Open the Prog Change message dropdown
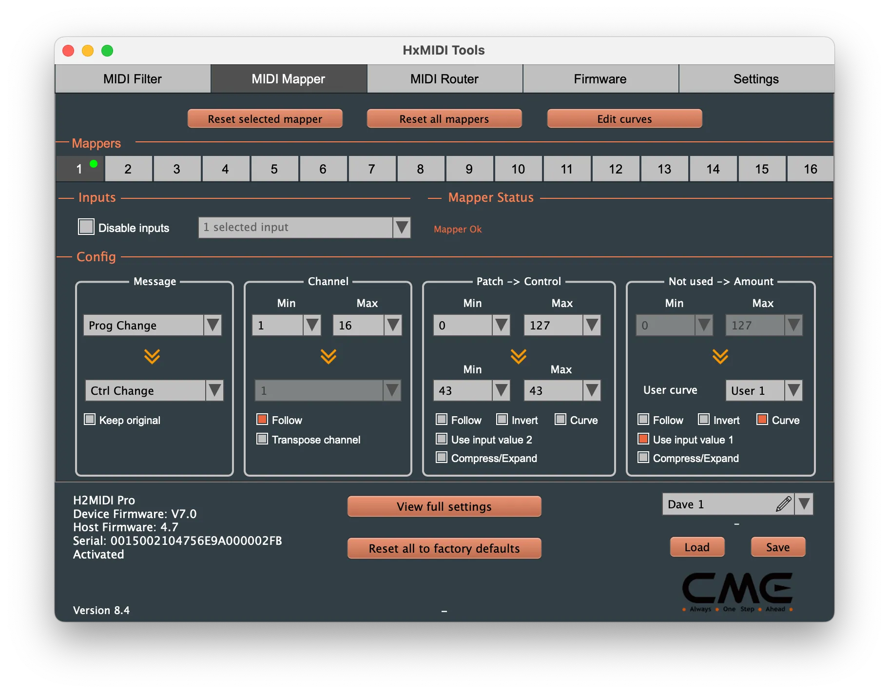 pyautogui.click(x=213, y=325)
